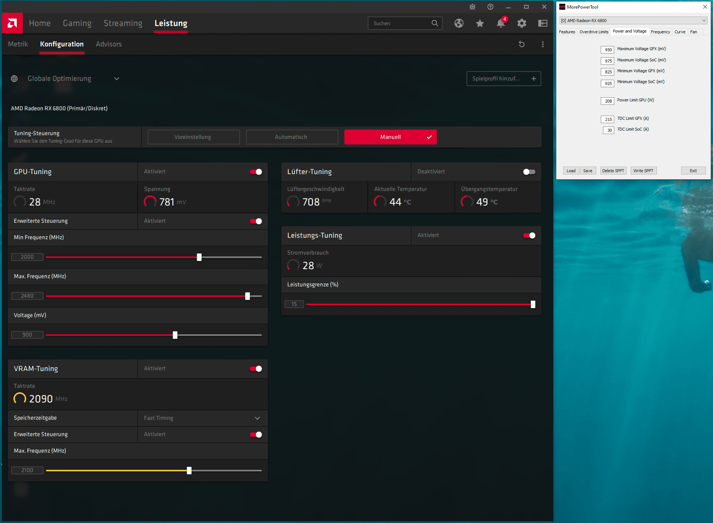Image resolution: width=713 pixels, height=523 pixels.
Task: Click Leistungsgrenze 15 value box
Action: [294, 304]
